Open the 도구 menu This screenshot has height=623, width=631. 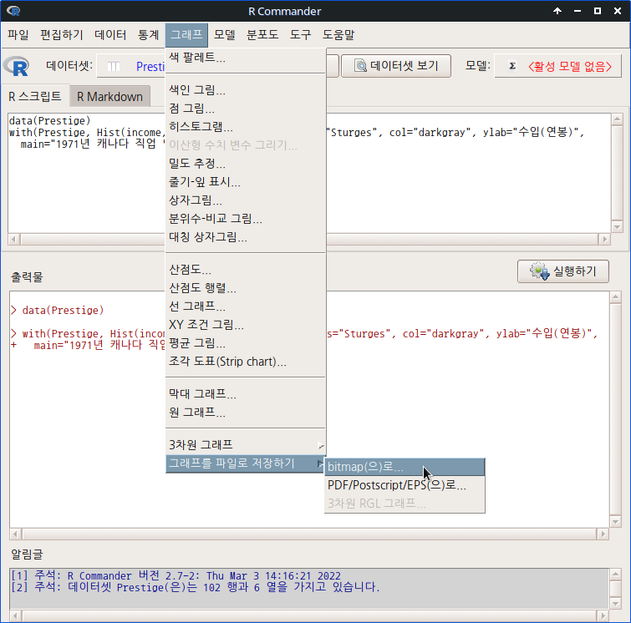pos(300,34)
